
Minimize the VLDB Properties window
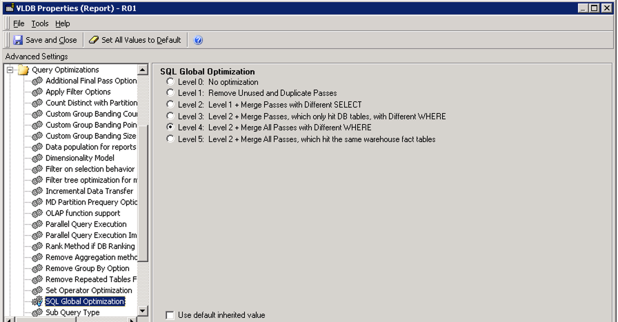(x=584, y=8)
